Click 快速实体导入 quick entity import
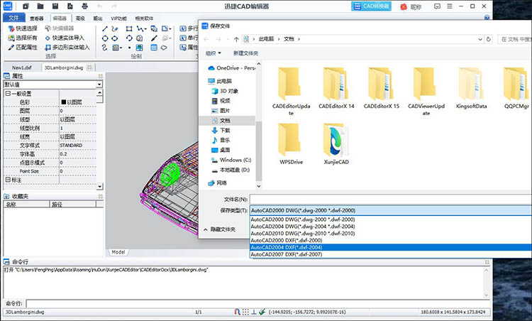This screenshot has width=532, height=321. point(65,38)
